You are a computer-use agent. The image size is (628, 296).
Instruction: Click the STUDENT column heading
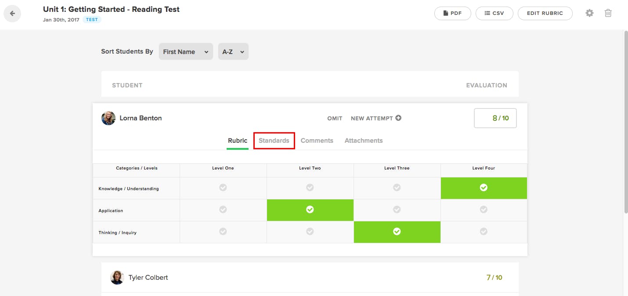point(127,85)
